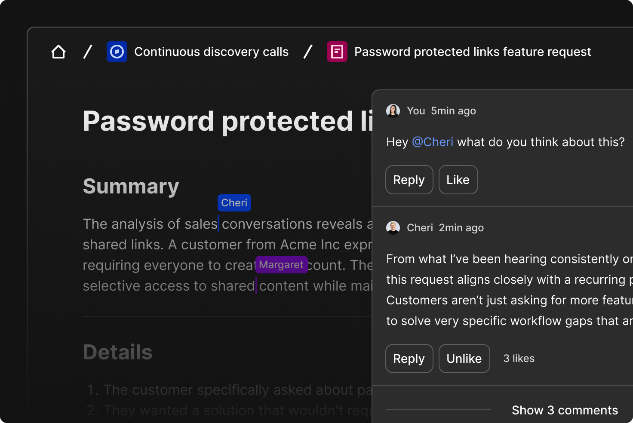Screen dimensions: 633x423
Task: Click the blue Continuous discovery calls icon
Action: coord(117,52)
